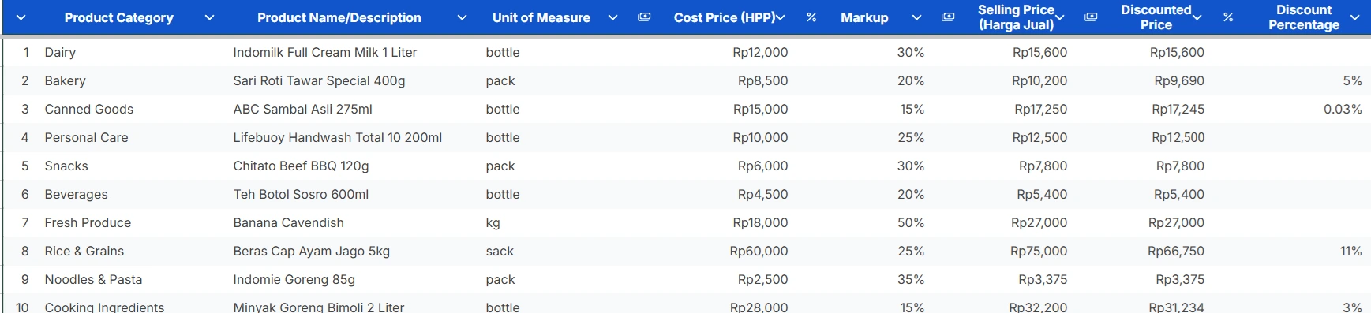Click the 11% discount cell for Rice & Grains

tap(1351, 252)
